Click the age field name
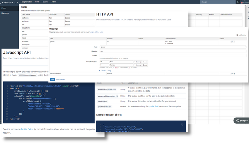The image size is (249, 144). coord(23,31)
